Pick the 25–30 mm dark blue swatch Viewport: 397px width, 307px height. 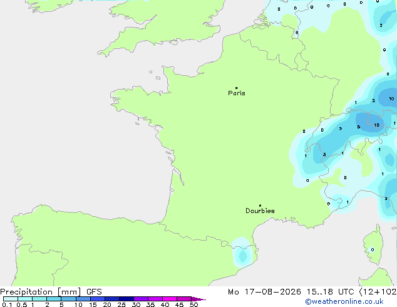point(126,299)
